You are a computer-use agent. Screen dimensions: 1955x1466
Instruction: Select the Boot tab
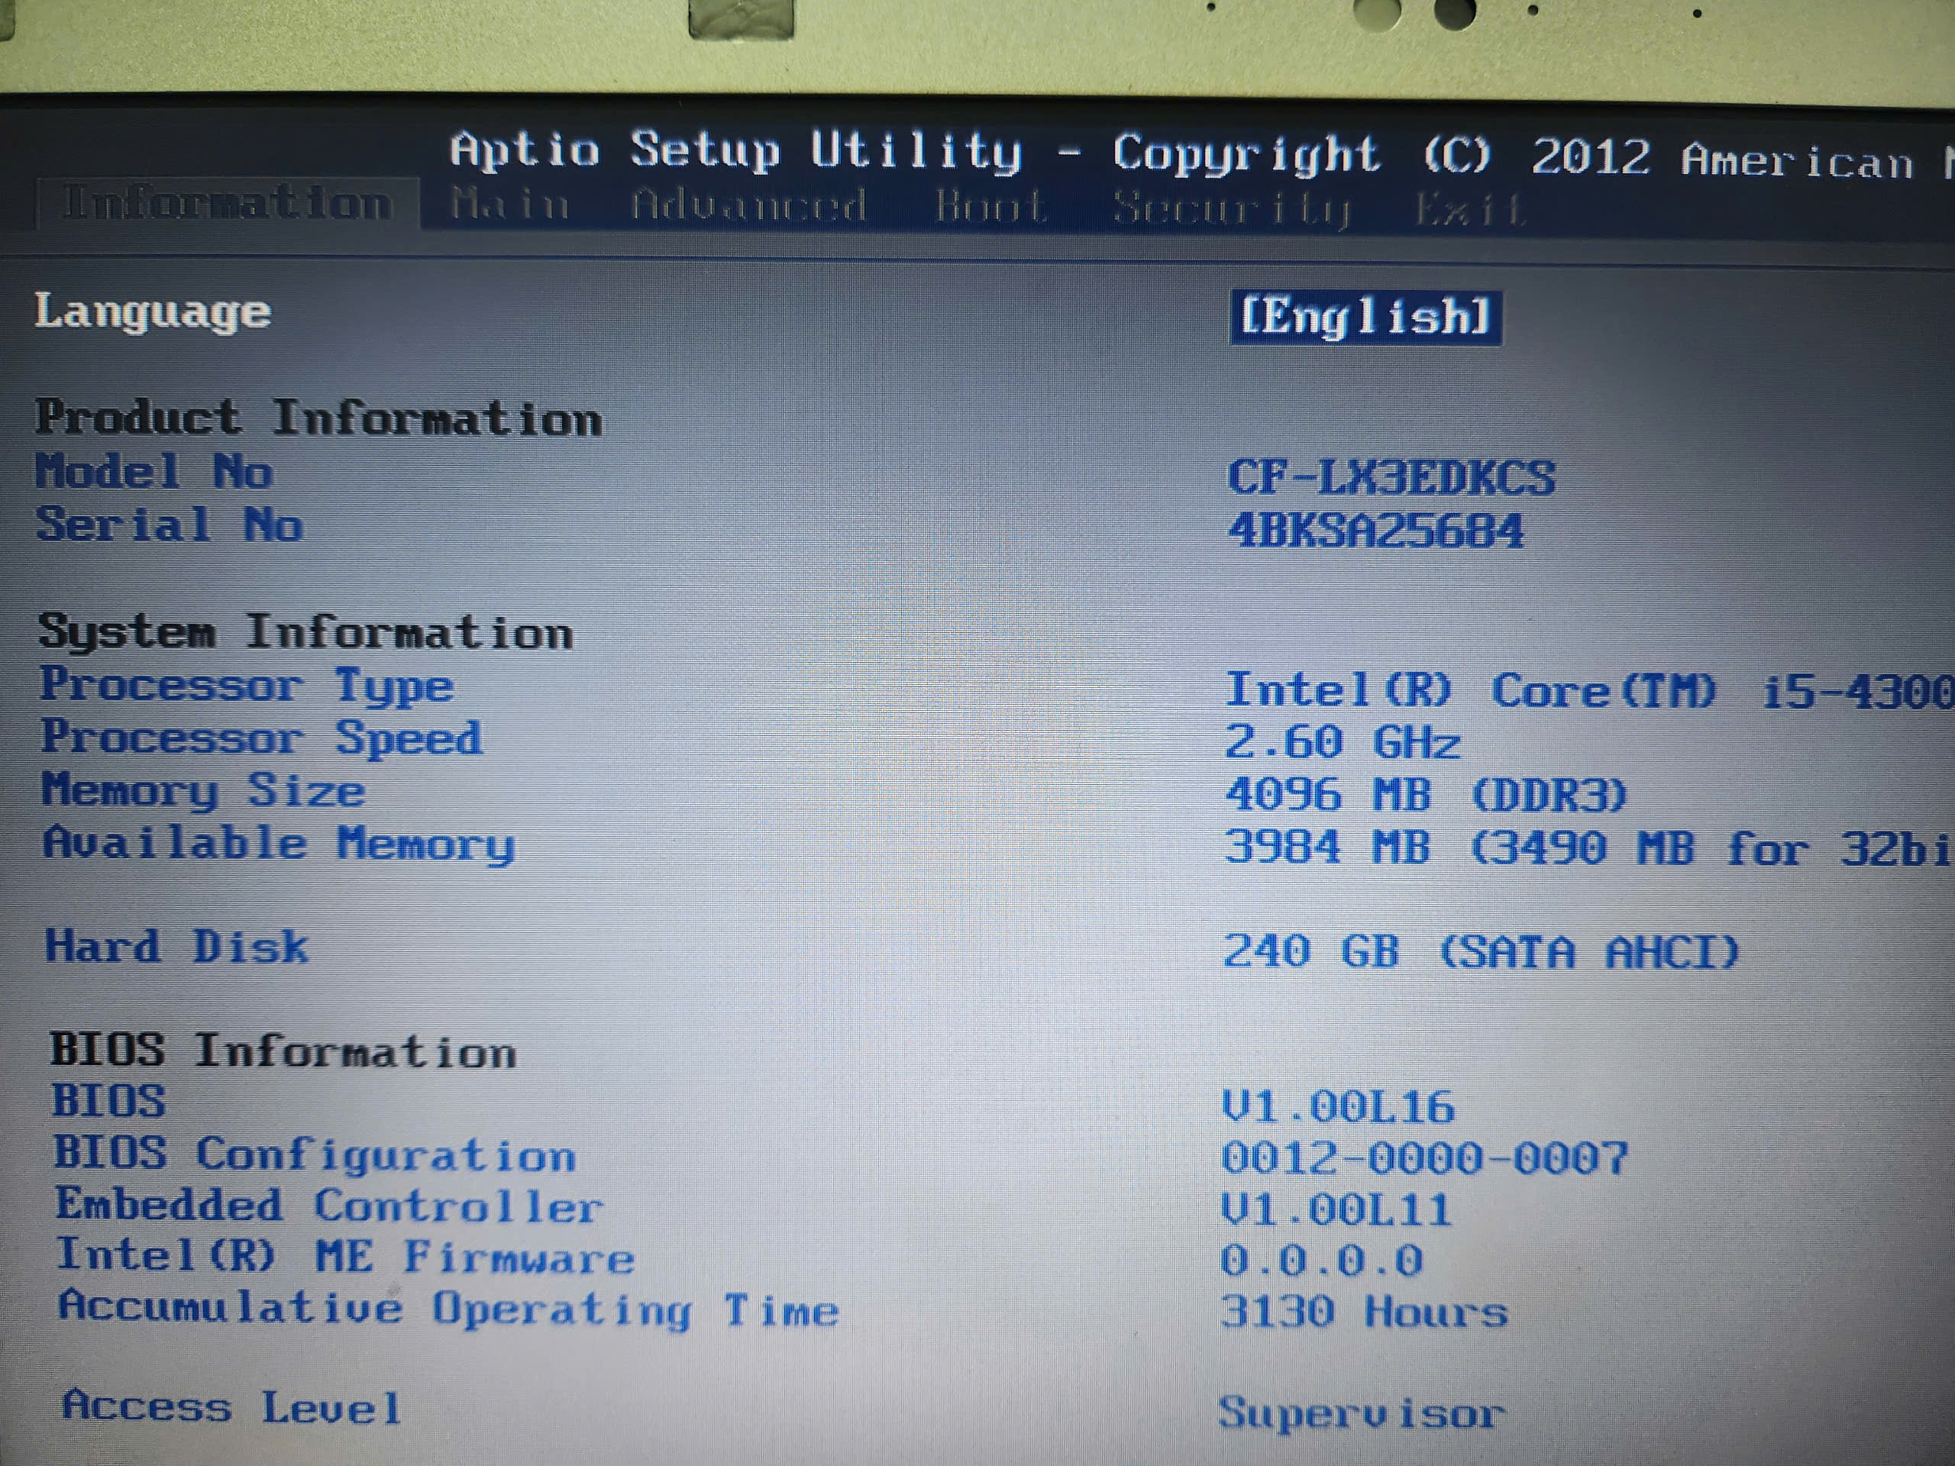[990, 208]
